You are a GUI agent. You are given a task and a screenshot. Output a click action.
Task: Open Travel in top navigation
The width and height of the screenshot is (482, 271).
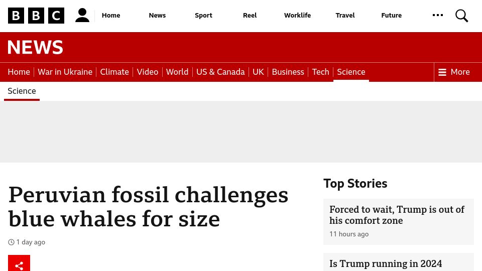(x=345, y=16)
